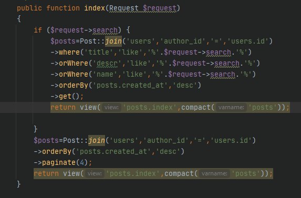Click the highlighted 'join' inside if block
The image size is (301, 198).
113,41
